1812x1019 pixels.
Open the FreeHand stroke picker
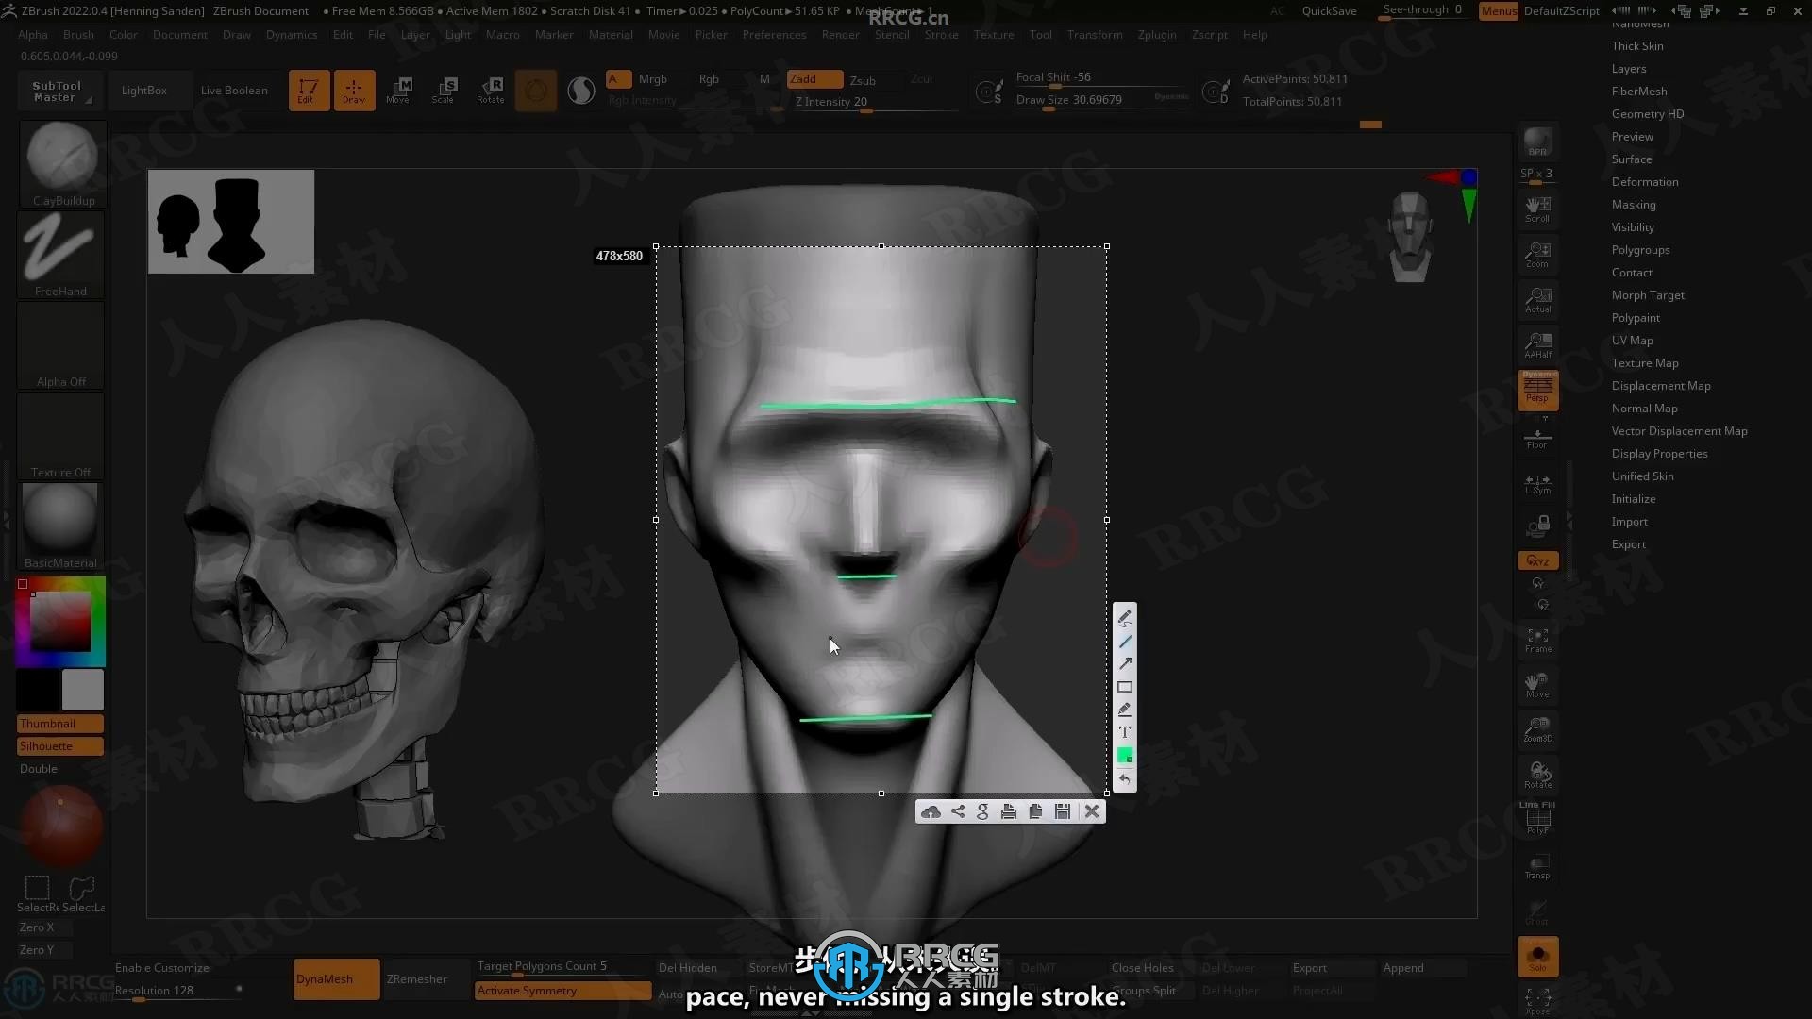[62, 255]
